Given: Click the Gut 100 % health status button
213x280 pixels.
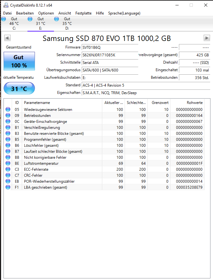Looking at the screenshot, I should pos(19,61).
